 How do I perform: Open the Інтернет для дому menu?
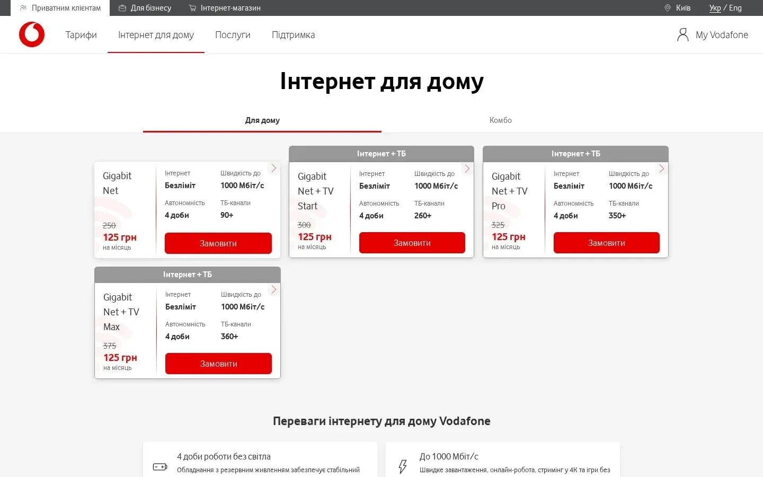point(156,35)
